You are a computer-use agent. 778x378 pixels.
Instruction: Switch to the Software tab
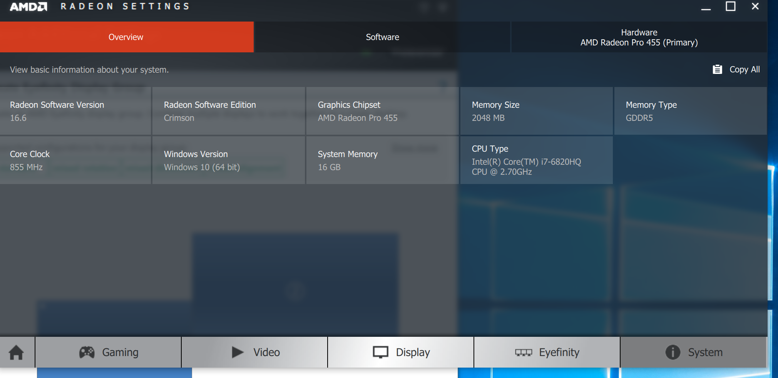pos(382,37)
